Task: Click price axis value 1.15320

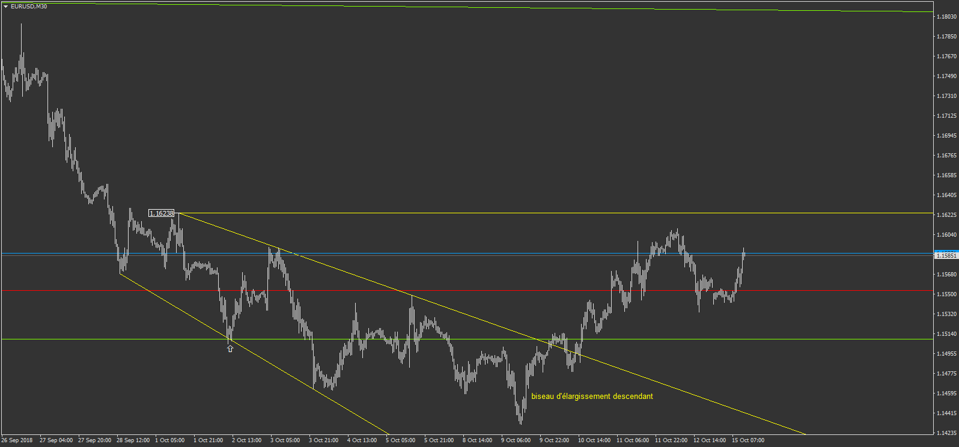Action: [946, 314]
